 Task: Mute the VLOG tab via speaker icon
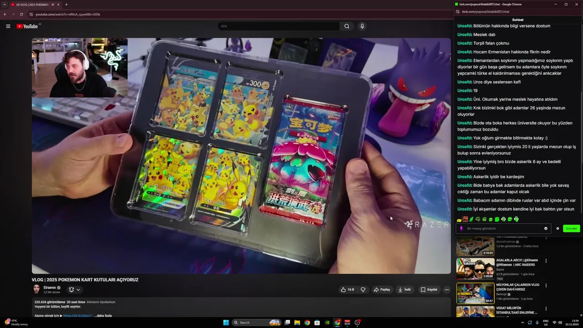coord(53,5)
